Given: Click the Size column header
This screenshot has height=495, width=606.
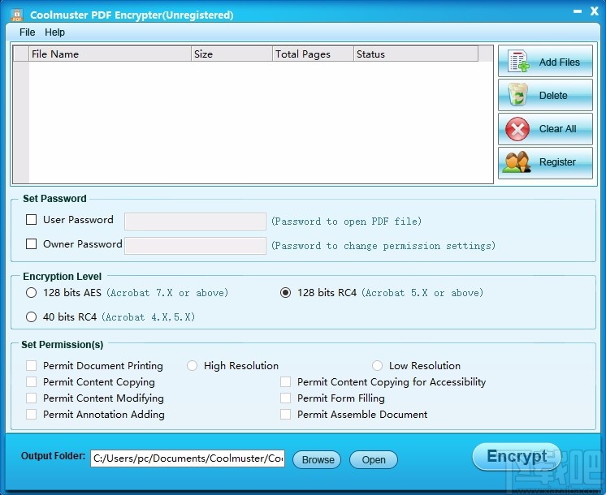Looking at the screenshot, I should click(x=232, y=54).
